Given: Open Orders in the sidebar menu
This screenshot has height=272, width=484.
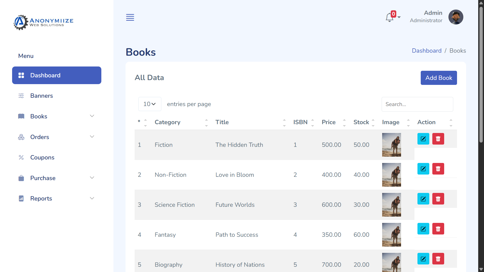Looking at the screenshot, I should click(57, 137).
